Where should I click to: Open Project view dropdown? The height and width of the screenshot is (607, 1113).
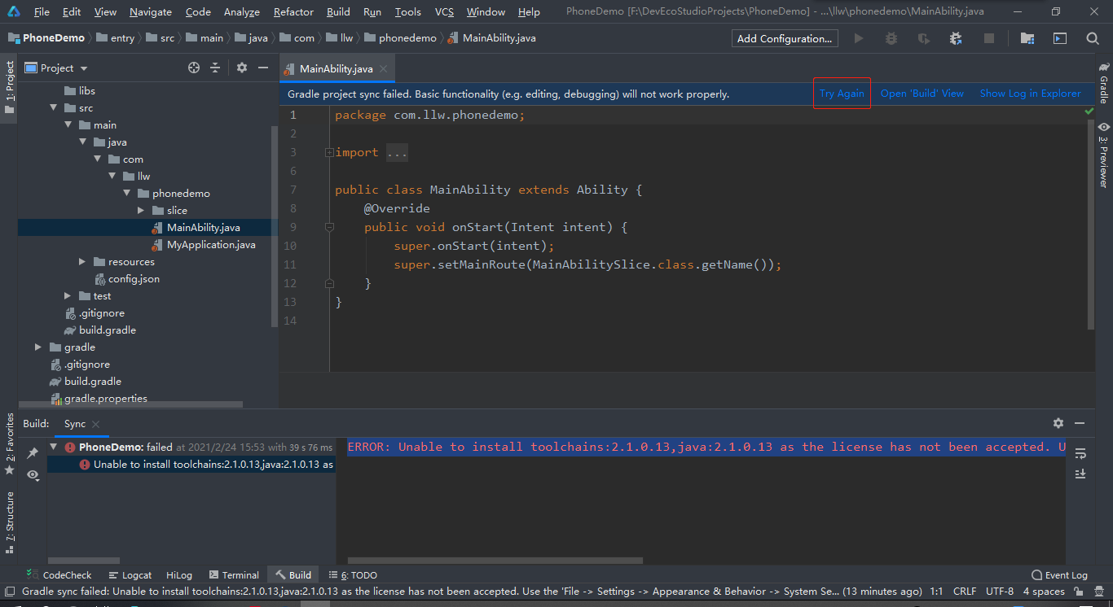[84, 68]
